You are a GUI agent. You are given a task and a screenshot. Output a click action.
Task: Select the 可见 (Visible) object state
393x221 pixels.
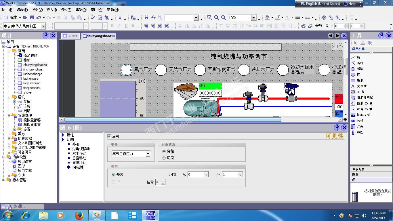(x=164, y=158)
